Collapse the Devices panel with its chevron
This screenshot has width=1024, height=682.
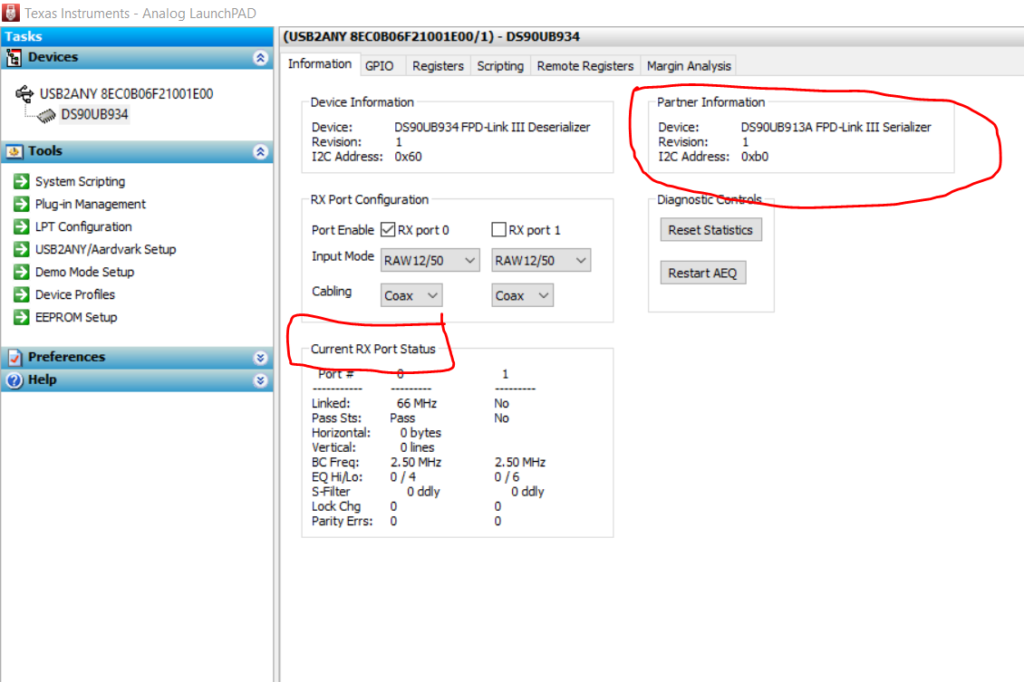coord(261,58)
